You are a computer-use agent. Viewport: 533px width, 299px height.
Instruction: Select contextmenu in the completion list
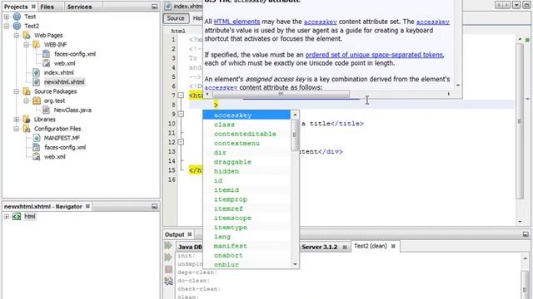(247, 144)
